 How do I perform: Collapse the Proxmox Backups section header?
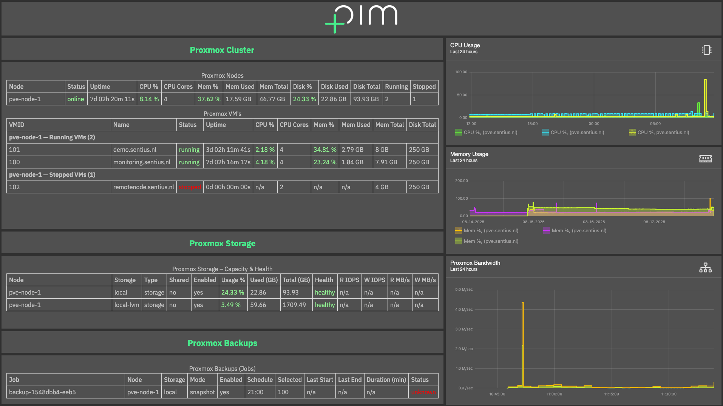click(x=222, y=343)
